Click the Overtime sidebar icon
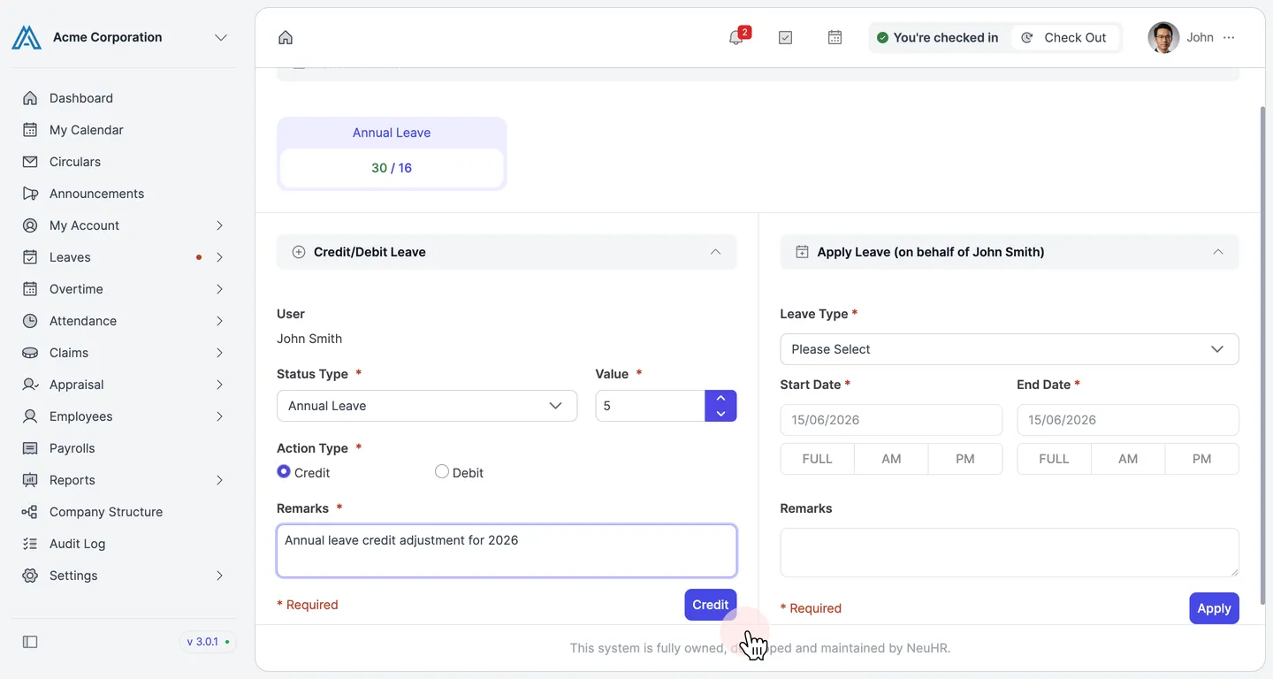 coord(30,289)
